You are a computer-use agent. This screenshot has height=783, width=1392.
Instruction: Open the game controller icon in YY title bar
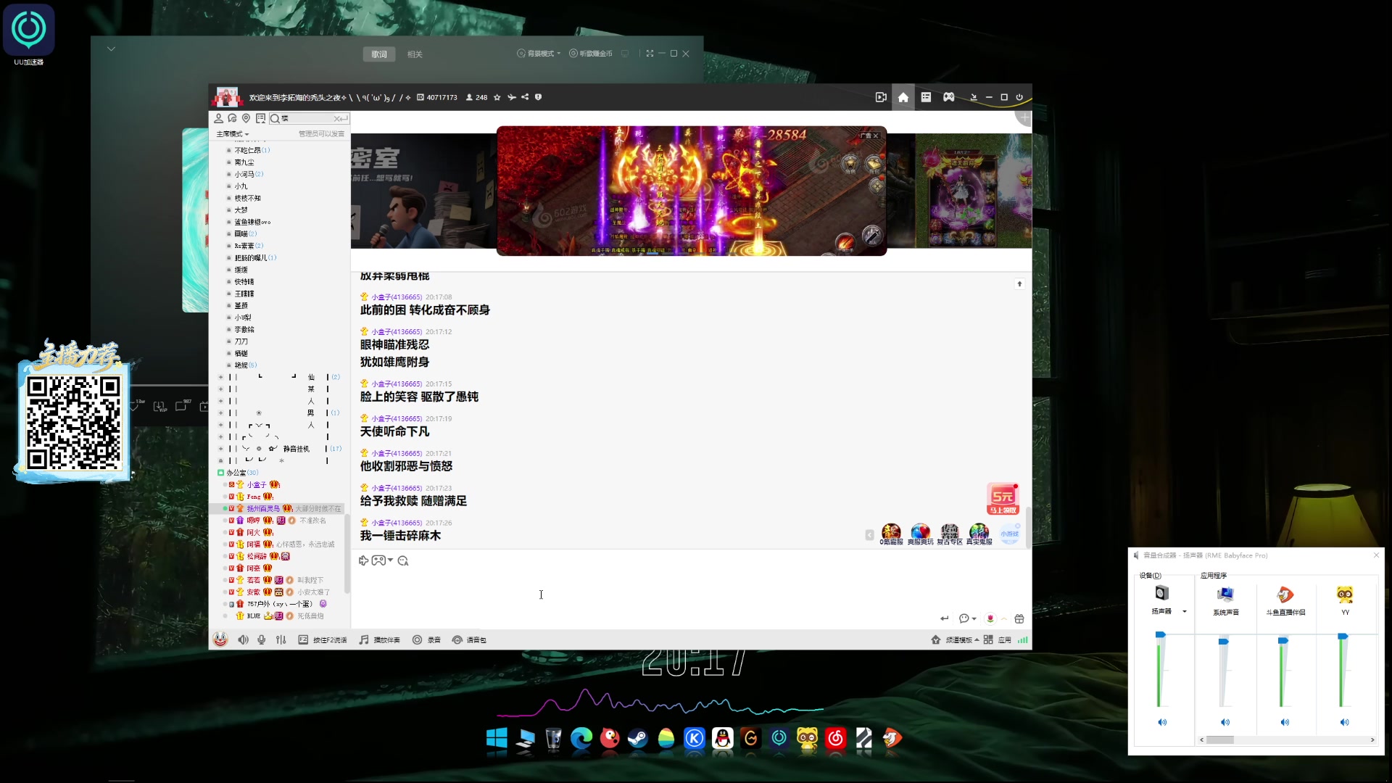pyautogui.click(x=948, y=97)
